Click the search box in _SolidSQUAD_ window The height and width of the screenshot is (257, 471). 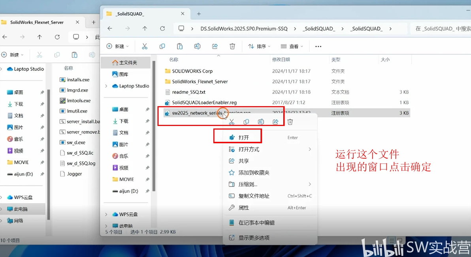click(x=440, y=28)
